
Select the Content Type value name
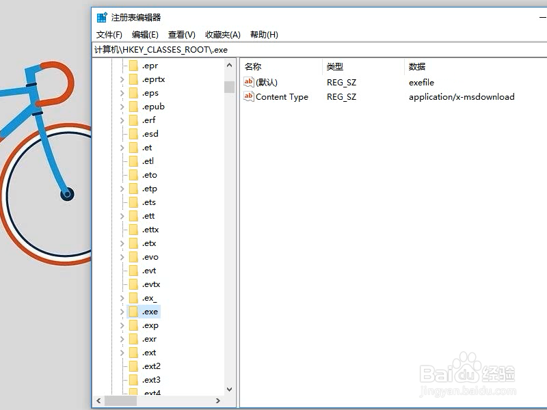point(282,96)
